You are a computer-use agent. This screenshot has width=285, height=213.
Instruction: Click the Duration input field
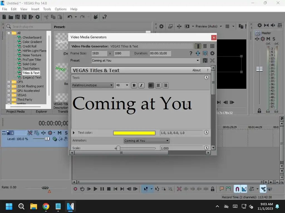pos(160,54)
